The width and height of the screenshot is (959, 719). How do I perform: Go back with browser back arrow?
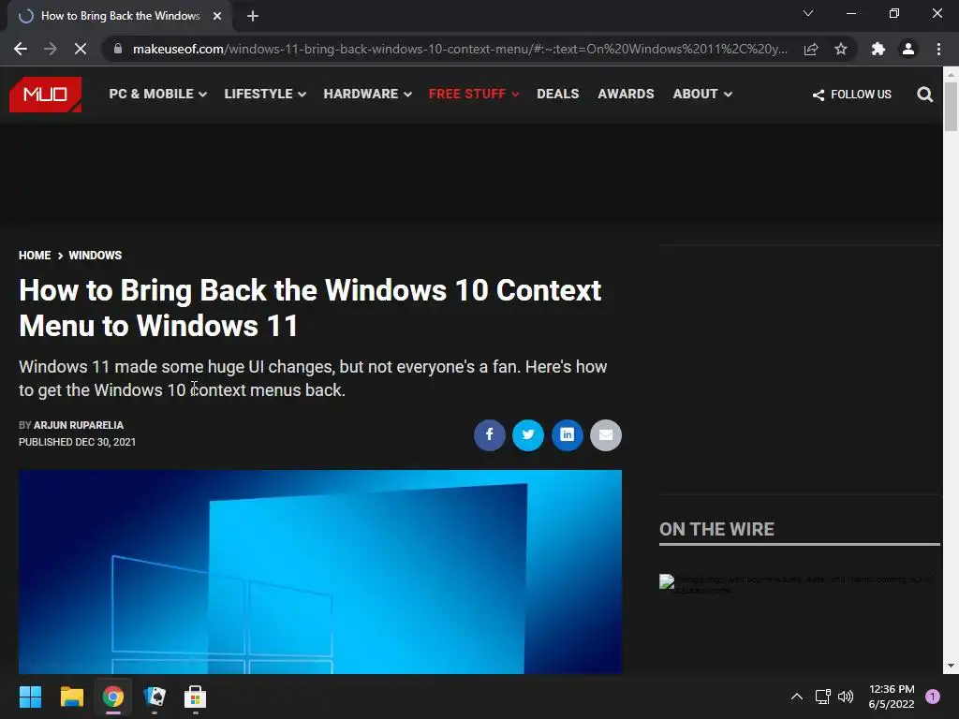click(21, 49)
